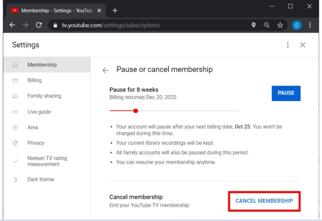
Task: Go back from Pause or cancel membership
Action: (x=105, y=70)
